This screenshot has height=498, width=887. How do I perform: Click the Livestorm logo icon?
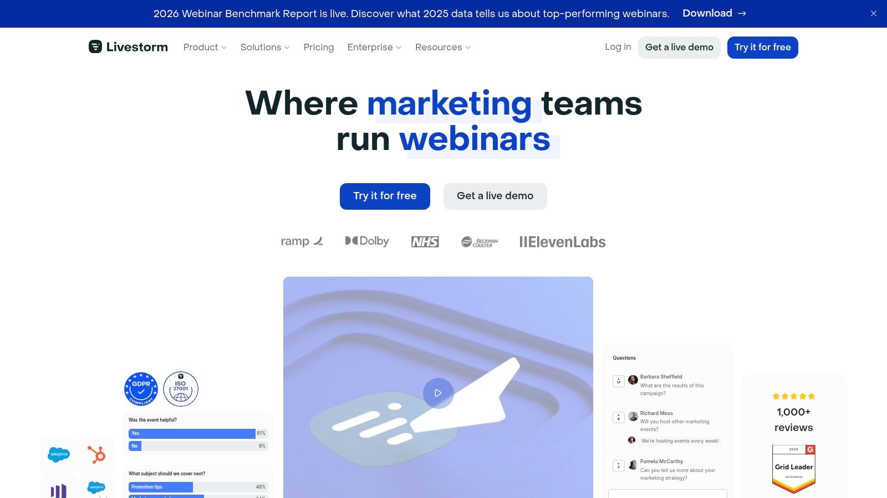click(95, 47)
